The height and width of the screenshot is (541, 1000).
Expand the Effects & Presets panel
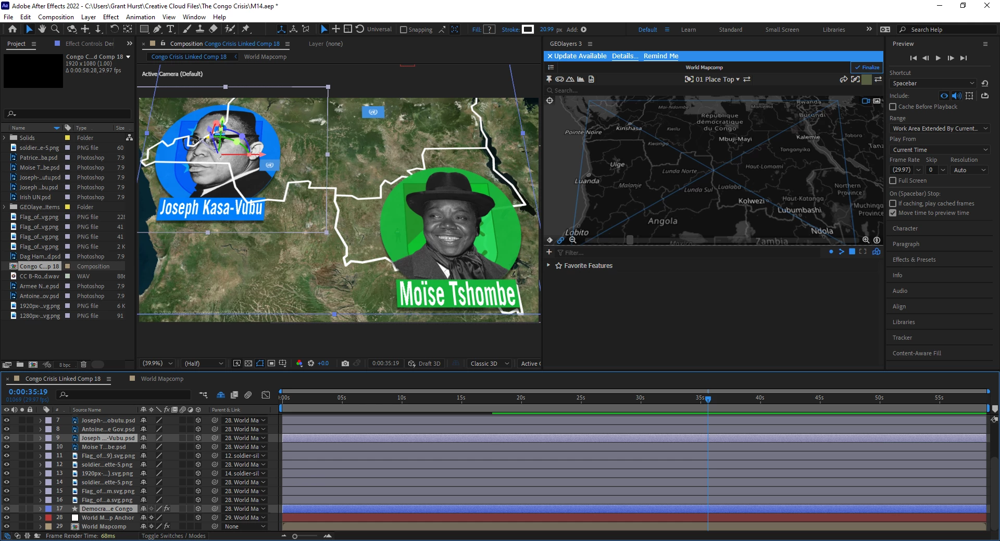914,260
